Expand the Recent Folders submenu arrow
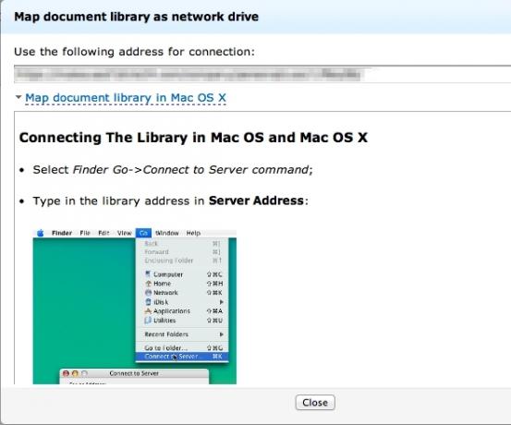Viewport: 511px width, 425px height. [x=222, y=334]
